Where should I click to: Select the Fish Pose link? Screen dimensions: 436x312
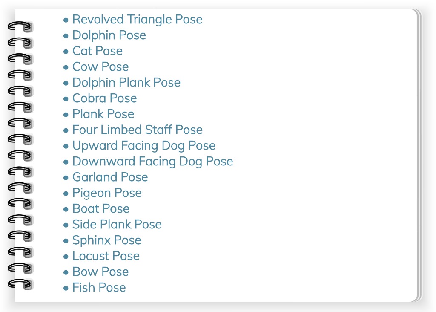[99, 288]
